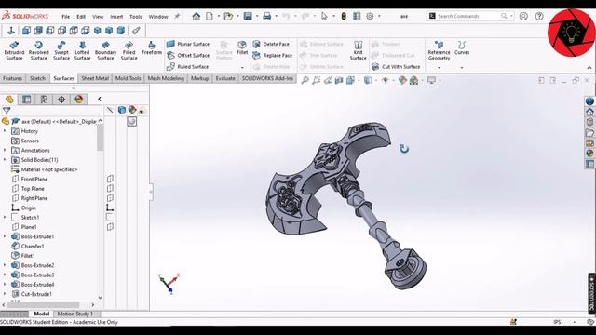Click the Zoom to Fit view icon
This screenshot has width=596, height=335.
point(305,80)
